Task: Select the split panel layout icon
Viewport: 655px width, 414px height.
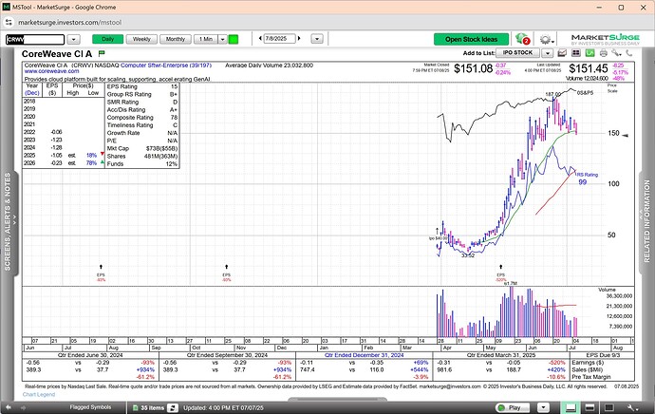Action: [589, 407]
